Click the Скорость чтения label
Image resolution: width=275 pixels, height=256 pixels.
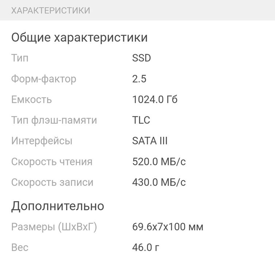[52, 162]
